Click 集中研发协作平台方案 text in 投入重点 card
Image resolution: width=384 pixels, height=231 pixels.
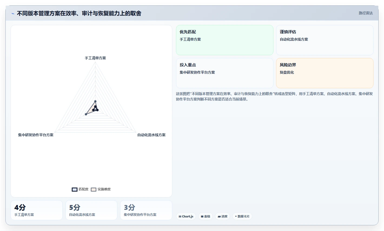(x=197, y=72)
